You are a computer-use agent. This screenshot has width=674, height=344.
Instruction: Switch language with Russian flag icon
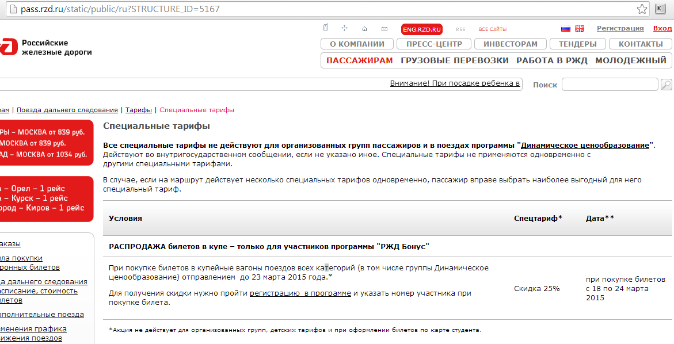565,29
